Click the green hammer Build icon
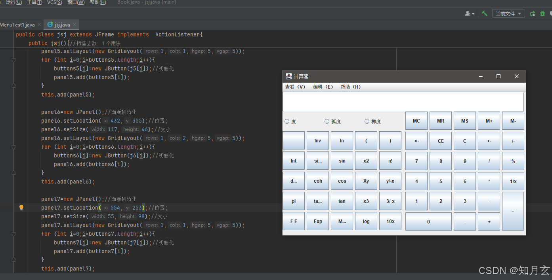The height and width of the screenshot is (280, 552). pyautogui.click(x=484, y=13)
